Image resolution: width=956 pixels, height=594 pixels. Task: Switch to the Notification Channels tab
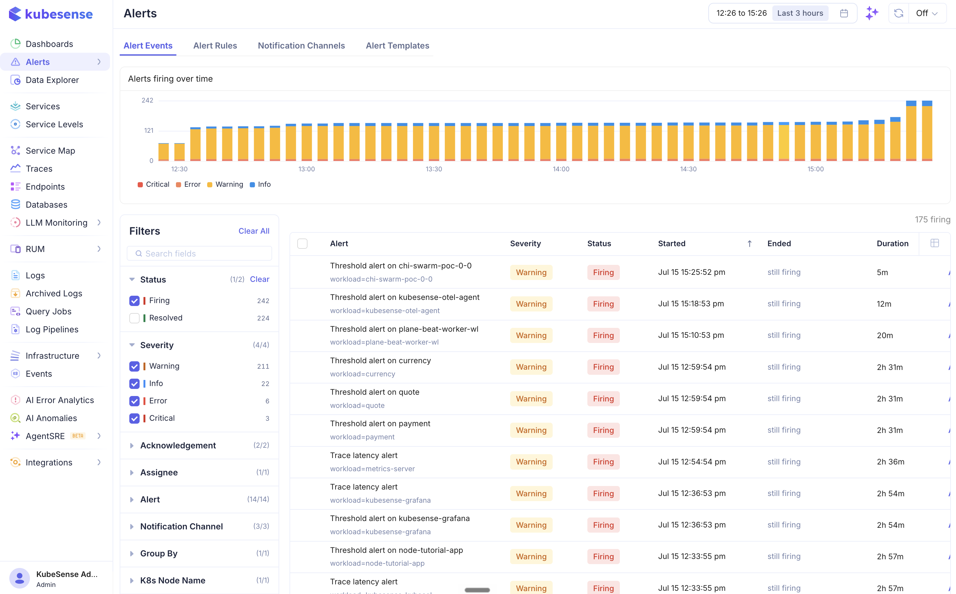pyautogui.click(x=301, y=46)
